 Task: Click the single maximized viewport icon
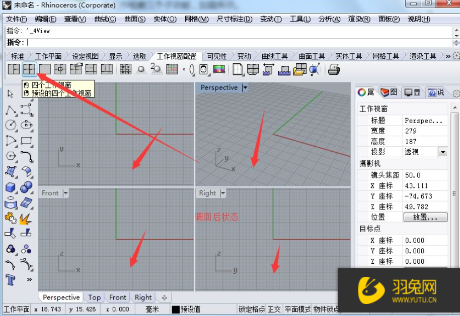coord(45,69)
